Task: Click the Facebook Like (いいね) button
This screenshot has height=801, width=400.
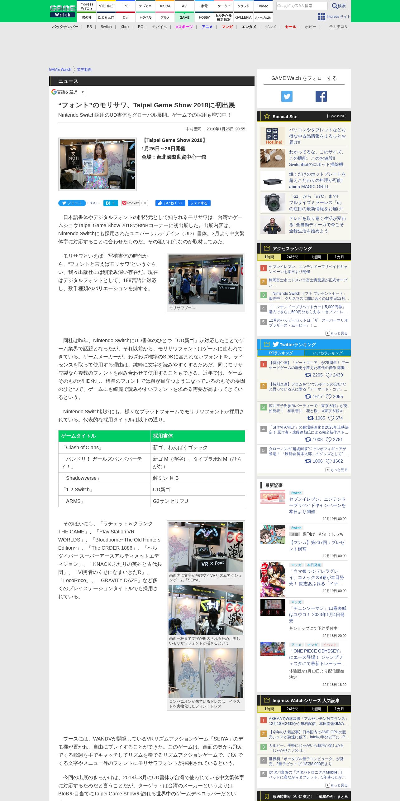Action: tap(170, 203)
